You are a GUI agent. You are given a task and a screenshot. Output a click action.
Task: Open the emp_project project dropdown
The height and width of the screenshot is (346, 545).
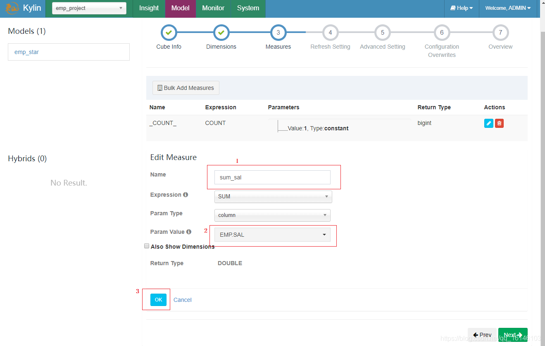89,8
